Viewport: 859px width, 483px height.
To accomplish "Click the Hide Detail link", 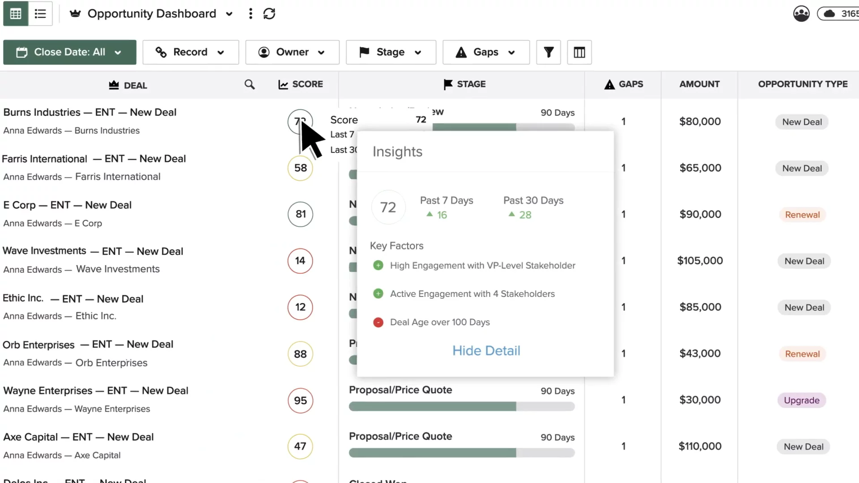I will pos(486,351).
